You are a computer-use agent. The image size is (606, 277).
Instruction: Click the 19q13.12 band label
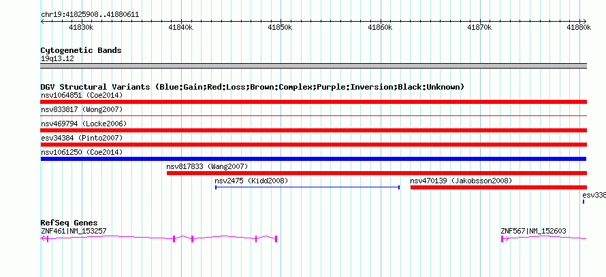[57, 59]
